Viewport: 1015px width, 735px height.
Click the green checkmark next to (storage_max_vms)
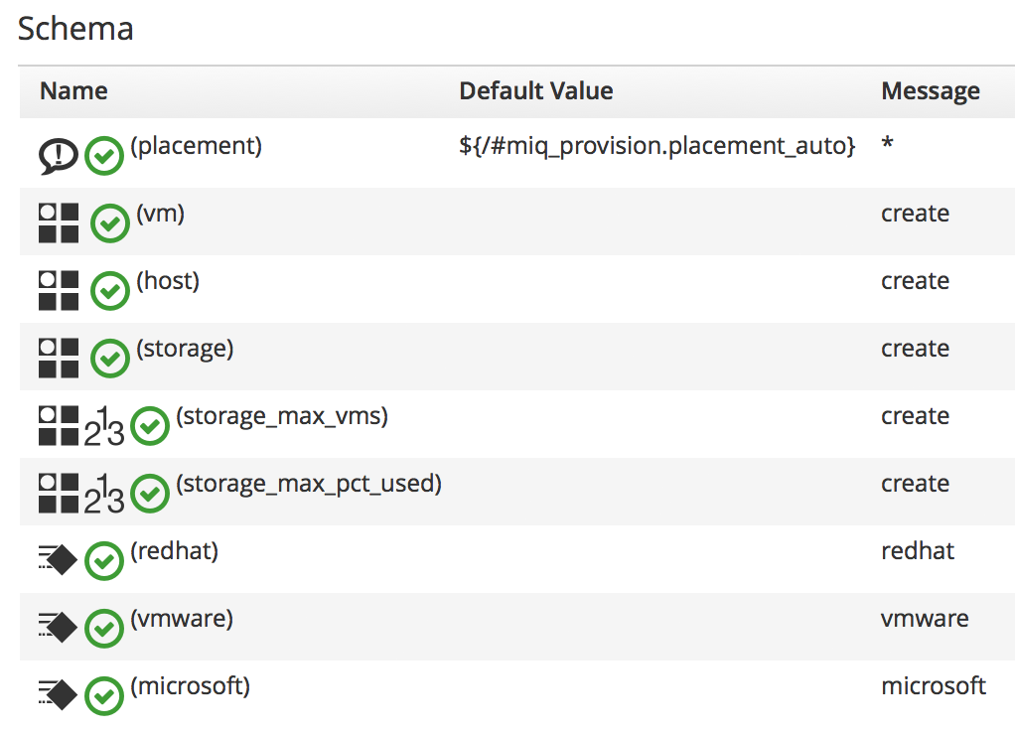[150, 426]
